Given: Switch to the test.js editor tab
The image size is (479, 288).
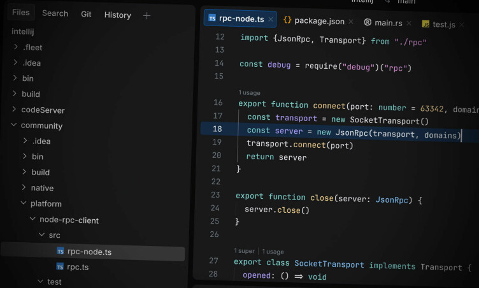Looking at the screenshot, I should tap(443, 24).
